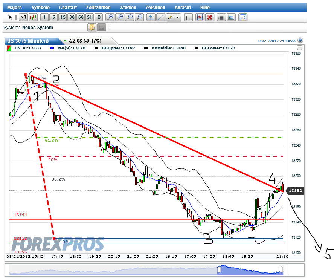Click the trend line drawing icon
Image resolution: width=334 pixels, height=280 pixels.
[x=160, y=17]
